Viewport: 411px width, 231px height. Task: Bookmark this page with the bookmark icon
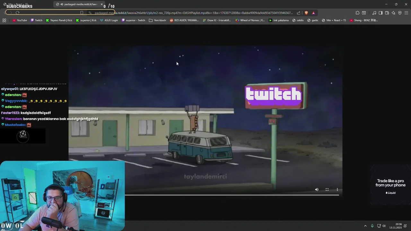click(x=82, y=13)
